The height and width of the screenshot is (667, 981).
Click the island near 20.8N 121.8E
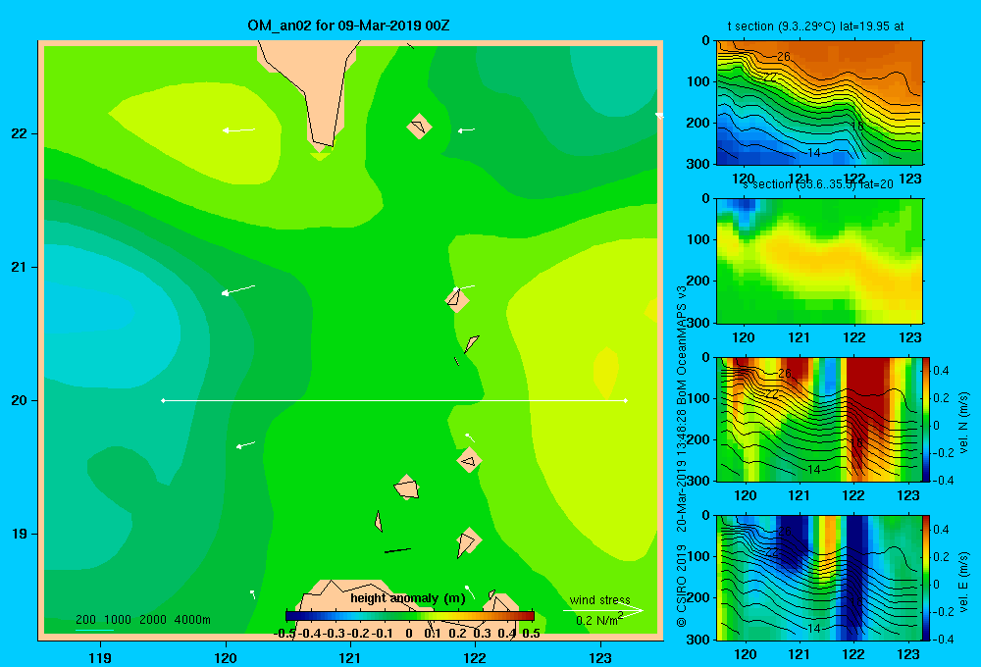(x=457, y=299)
